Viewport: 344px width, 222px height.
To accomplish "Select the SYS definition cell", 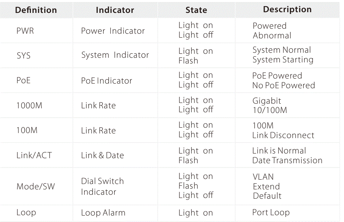I will click(x=23, y=56).
